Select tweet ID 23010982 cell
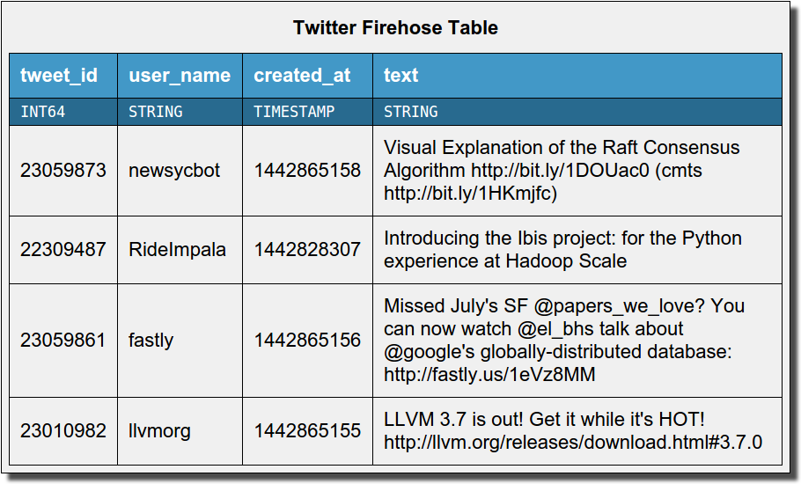Image resolution: width=801 pixels, height=484 pixels. click(x=62, y=430)
